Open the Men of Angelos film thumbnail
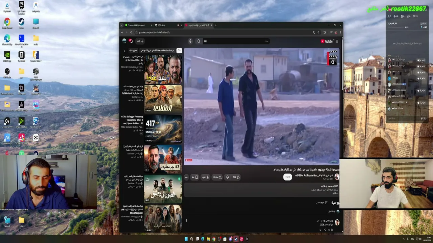The height and width of the screenshot is (243, 433). point(163,218)
